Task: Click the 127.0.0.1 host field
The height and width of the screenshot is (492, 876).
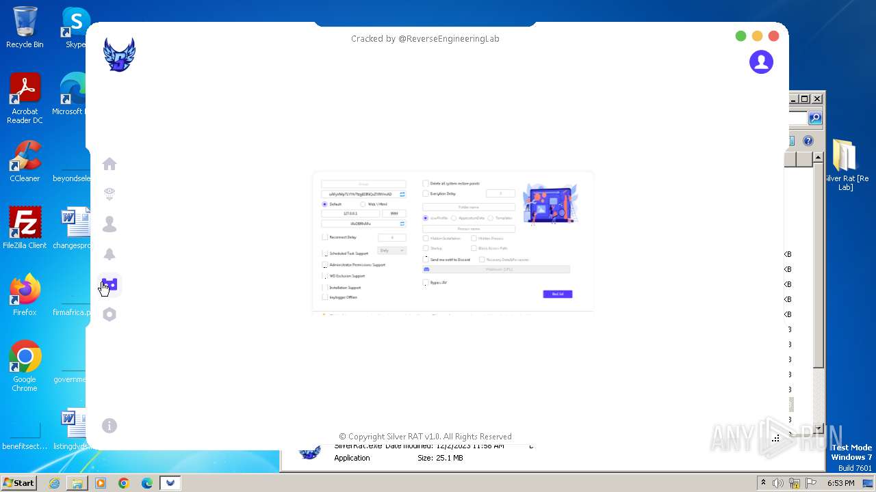Action: [x=350, y=213]
